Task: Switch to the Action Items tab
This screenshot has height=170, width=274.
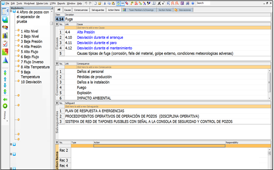Action: [x=113, y=10]
